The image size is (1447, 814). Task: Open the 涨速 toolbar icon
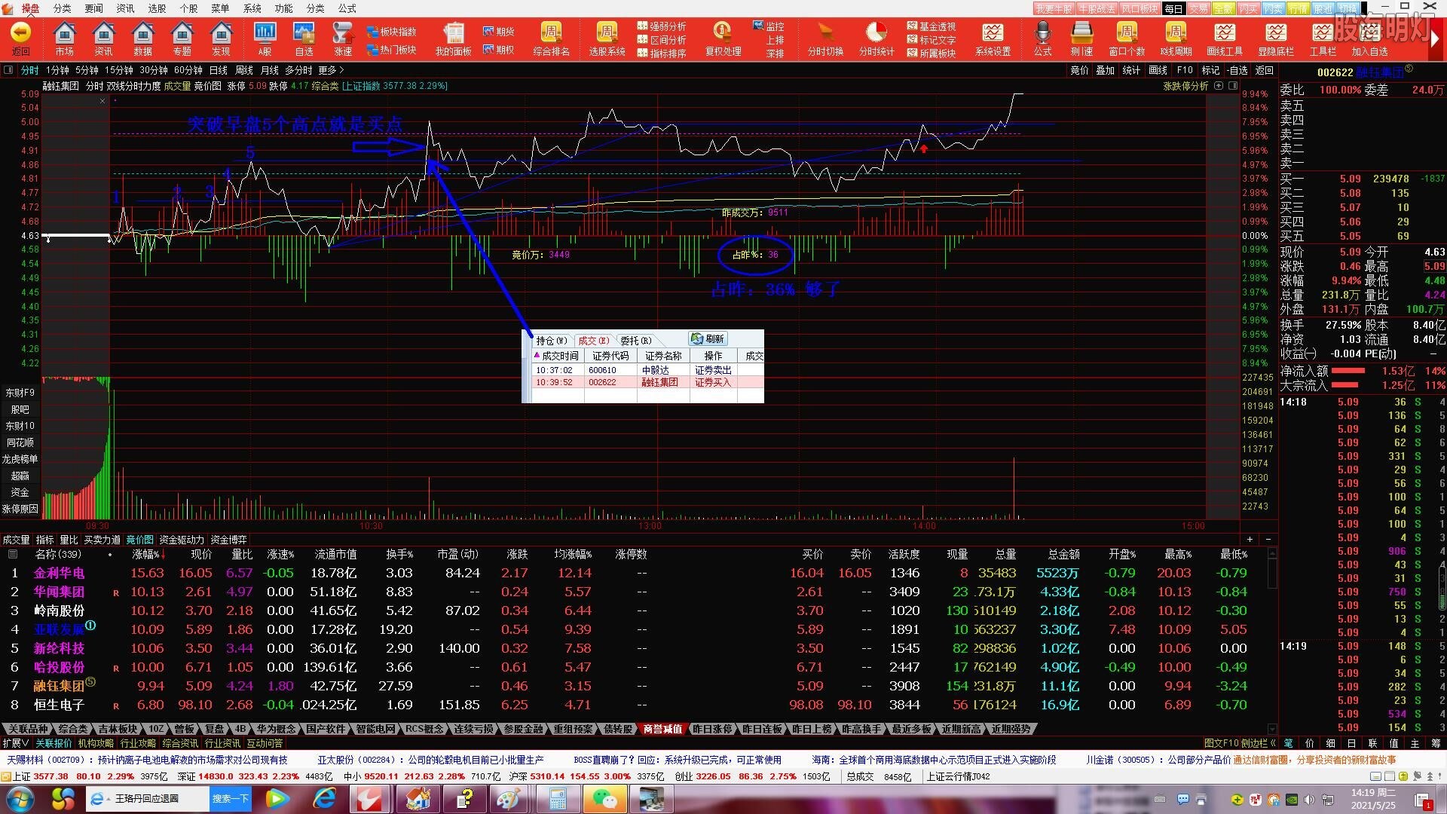[343, 38]
